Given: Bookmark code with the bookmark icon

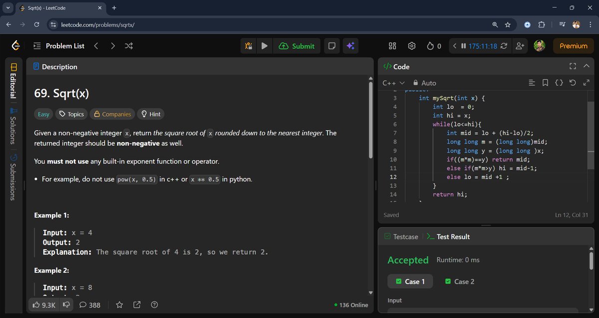Looking at the screenshot, I should 546,83.
